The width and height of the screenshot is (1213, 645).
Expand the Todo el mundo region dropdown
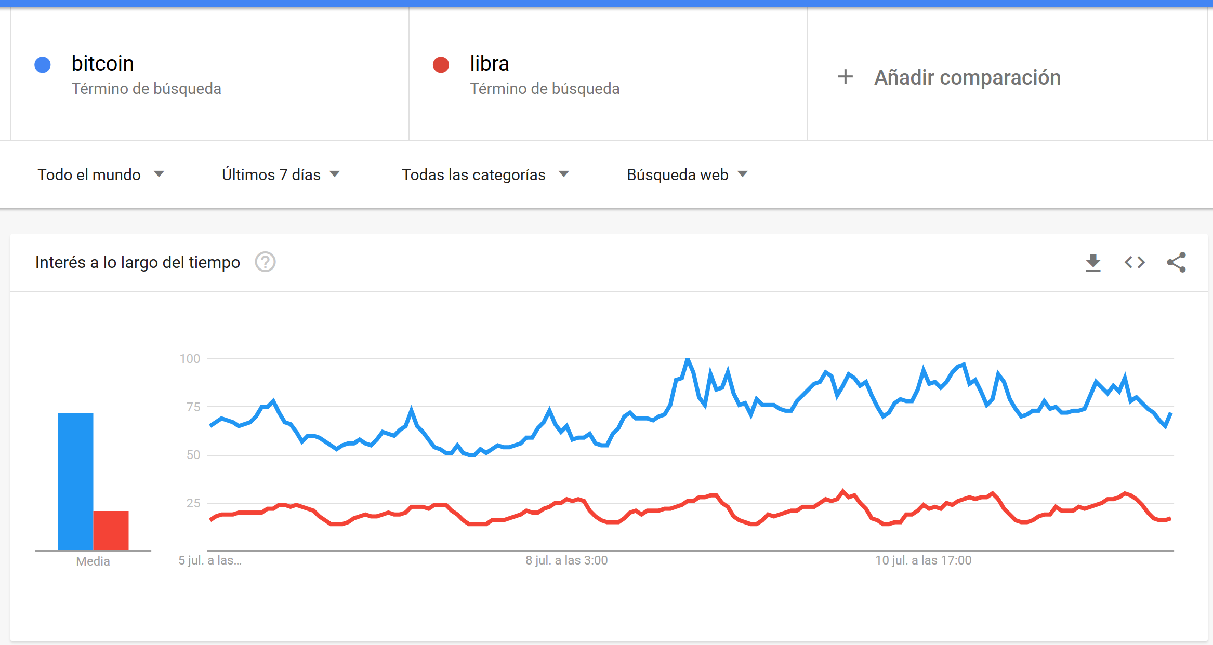coord(101,174)
